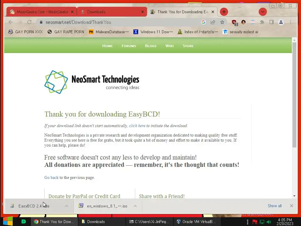The image size is (301, 226).
Task: View site information via the lock icon
Action: pyautogui.click(x=41, y=22)
